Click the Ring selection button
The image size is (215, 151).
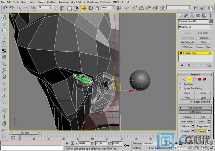(187, 98)
